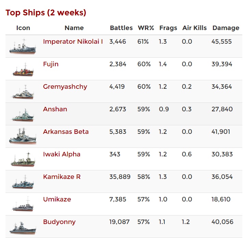This screenshot has height=238, width=244.
Task: Click the Gremyashchy ship icon
Action: click(23, 92)
